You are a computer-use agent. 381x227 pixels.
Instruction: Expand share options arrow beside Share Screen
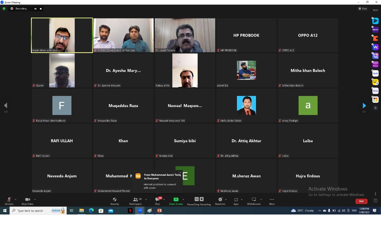tap(183, 200)
